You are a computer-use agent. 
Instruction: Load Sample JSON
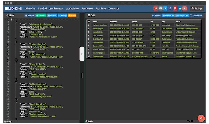30,16
